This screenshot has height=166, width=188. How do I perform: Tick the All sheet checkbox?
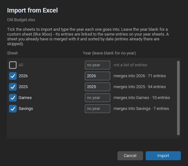point(13,65)
